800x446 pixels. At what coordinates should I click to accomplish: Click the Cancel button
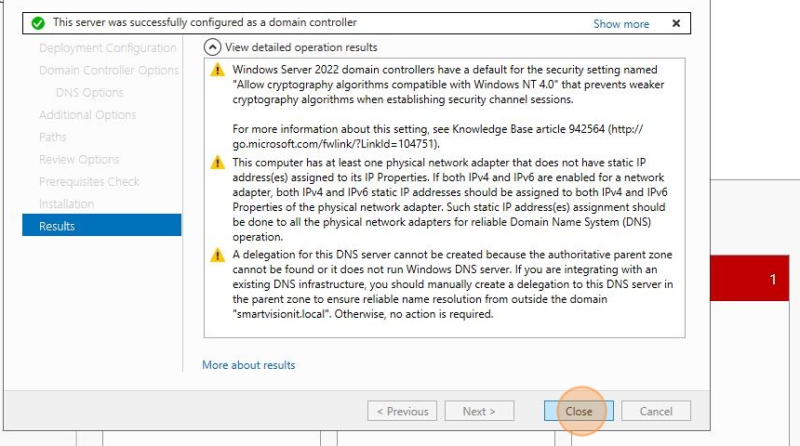coord(656,411)
